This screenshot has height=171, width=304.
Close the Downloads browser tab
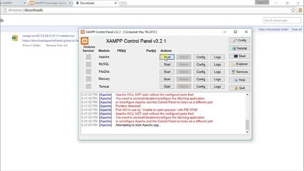coord(115,3)
